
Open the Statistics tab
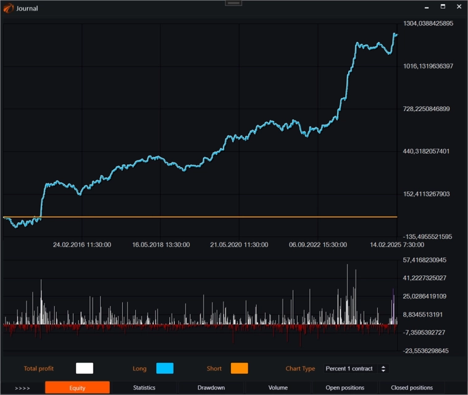(x=144, y=388)
